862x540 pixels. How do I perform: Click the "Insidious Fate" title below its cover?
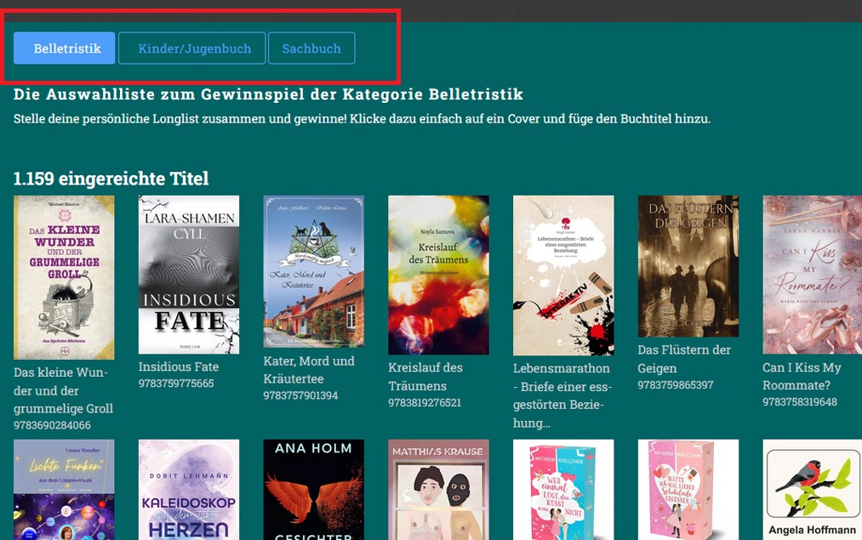point(179,367)
